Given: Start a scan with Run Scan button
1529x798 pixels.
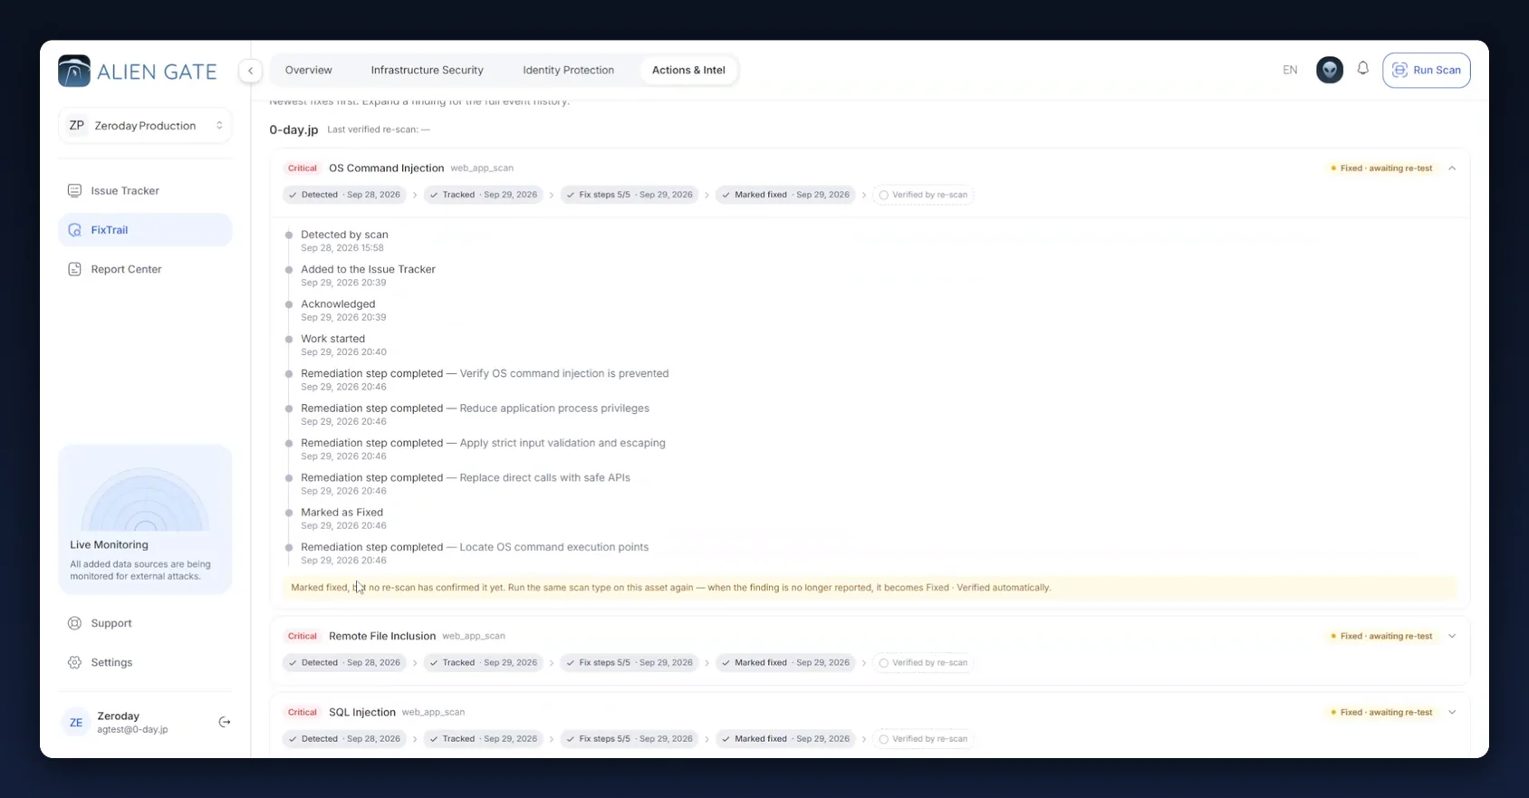Looking at the screenshot, I should [1426, 70].
